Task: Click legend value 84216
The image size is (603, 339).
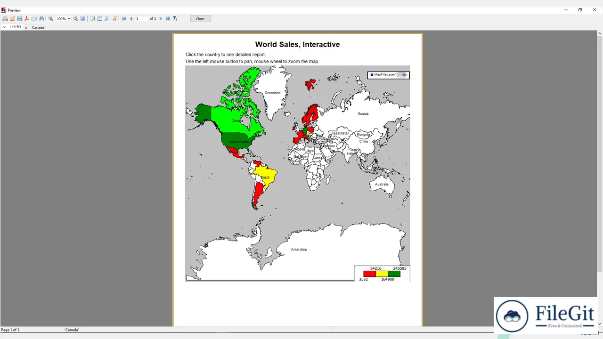Action: 376,268
